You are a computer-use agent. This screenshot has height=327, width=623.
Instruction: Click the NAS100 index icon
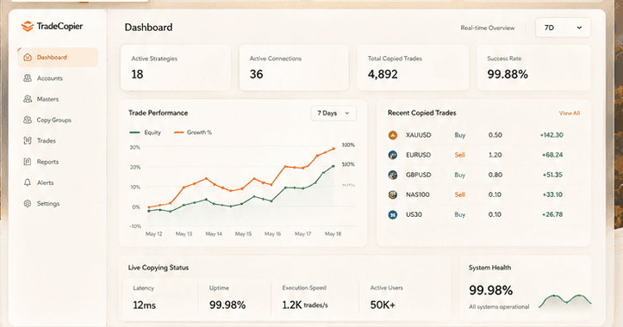coord(393,194)
